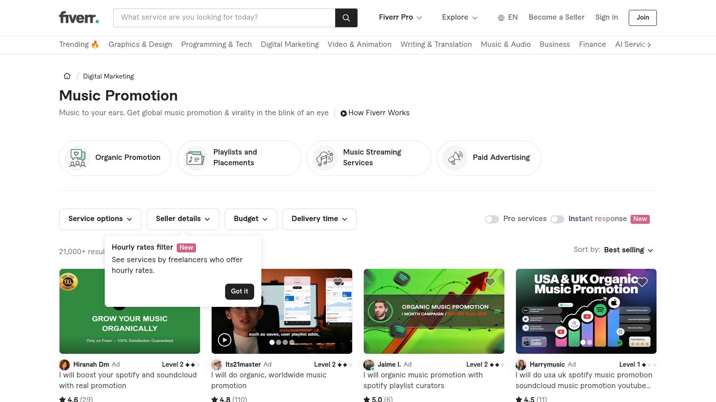Select the Paid Advertising category label

click(501, 158)
